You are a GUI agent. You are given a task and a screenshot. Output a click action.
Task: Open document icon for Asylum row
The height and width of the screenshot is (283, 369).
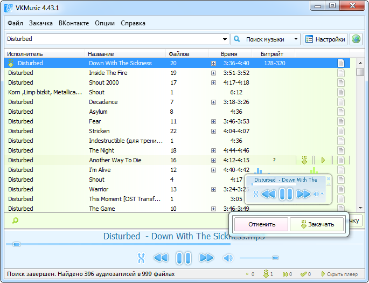(x=341, y=112)
